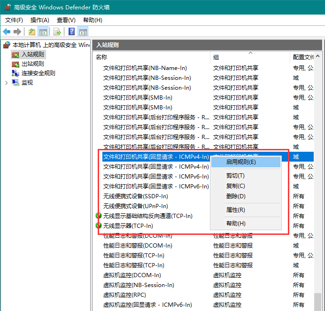Select rule 无线便携式设备(SSDP-In)
Image resolution: width=325 pixels, height=311 pixels.
pos(136,196)
